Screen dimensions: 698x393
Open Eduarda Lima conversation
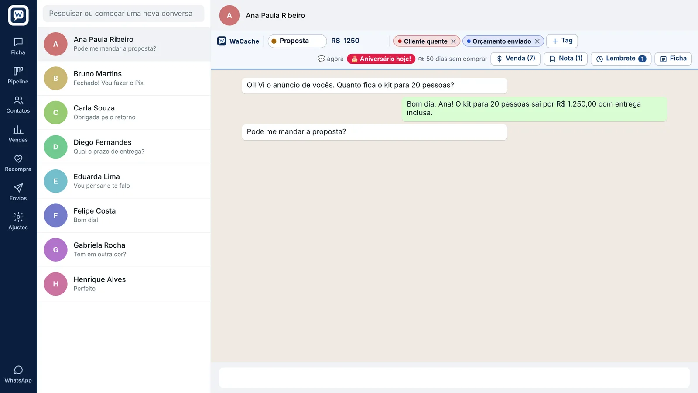pyautogui.click(x=123, y=181)
